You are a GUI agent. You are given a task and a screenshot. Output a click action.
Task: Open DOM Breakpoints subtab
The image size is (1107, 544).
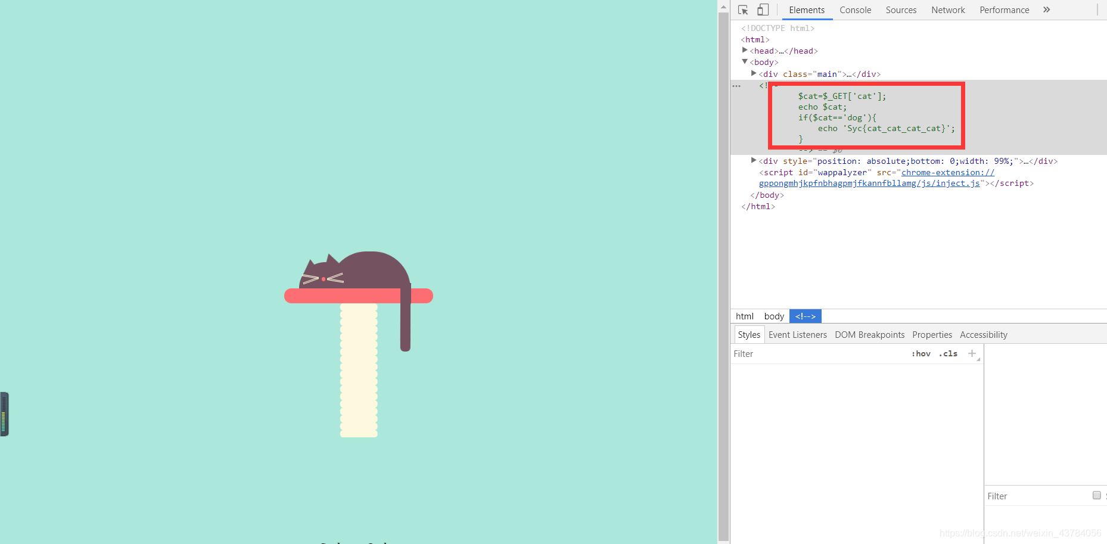click(869, 335)
